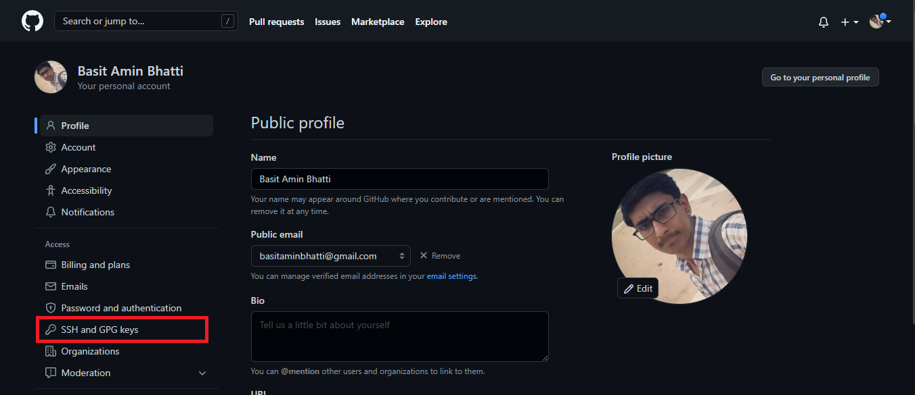
Task: Click the Notifications bell icon in sidebar
Action: 50,212
